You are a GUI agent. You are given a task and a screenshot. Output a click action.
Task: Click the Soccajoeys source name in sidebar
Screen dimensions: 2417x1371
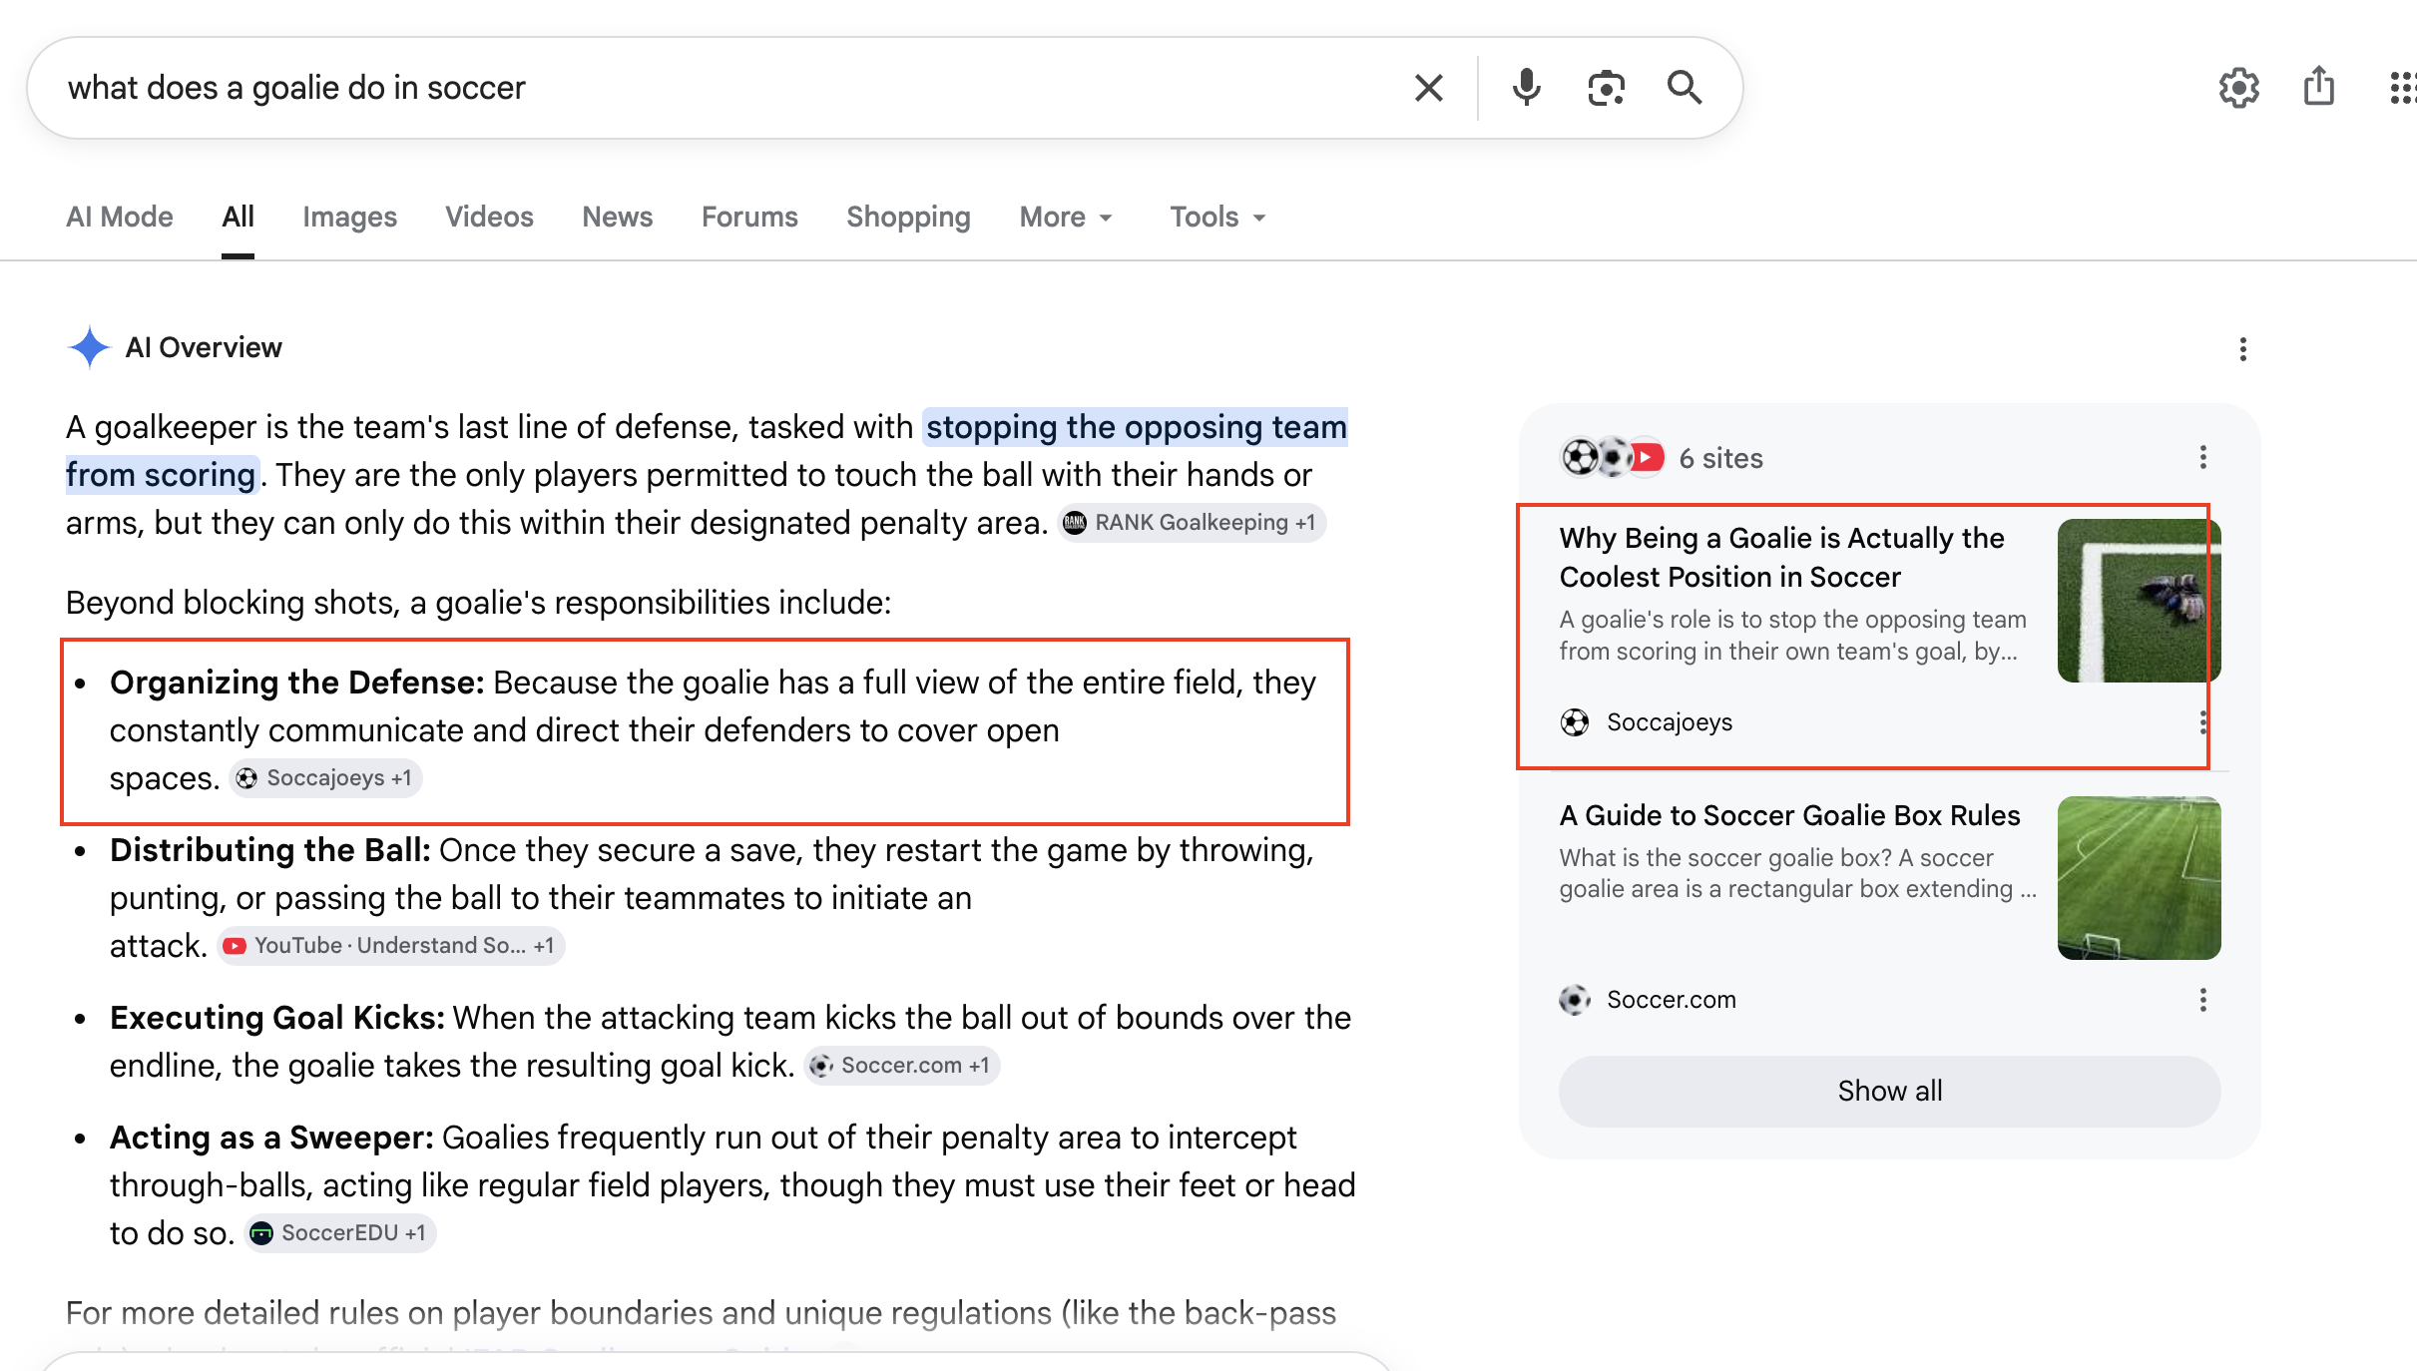[x=1670, y=722]
